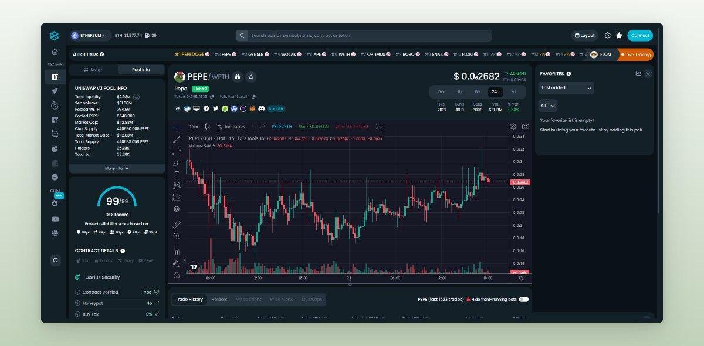Open the DEXTools home icon in sidebar

55,52
